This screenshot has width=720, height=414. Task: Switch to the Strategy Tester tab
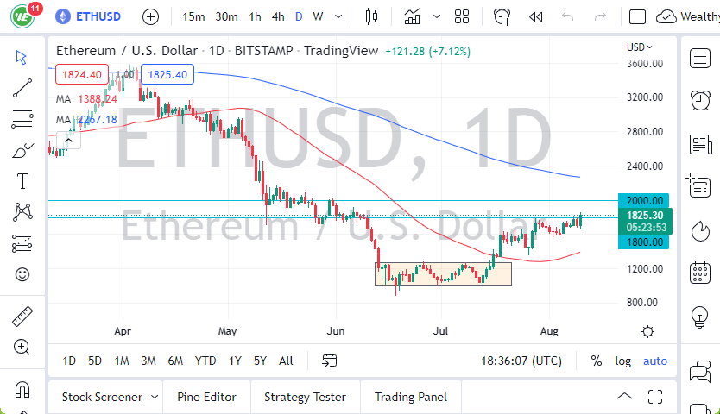tap(305, 397)
